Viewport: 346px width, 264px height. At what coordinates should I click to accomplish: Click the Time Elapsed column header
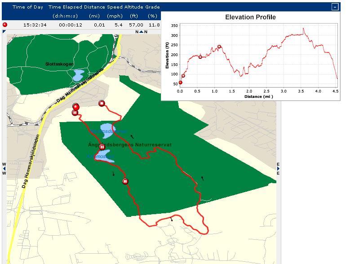click(66, 7)
